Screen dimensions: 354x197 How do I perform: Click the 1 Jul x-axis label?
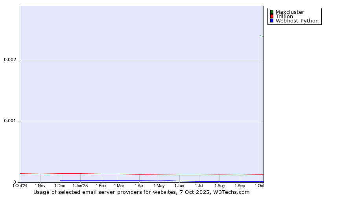tap(199, 186)
